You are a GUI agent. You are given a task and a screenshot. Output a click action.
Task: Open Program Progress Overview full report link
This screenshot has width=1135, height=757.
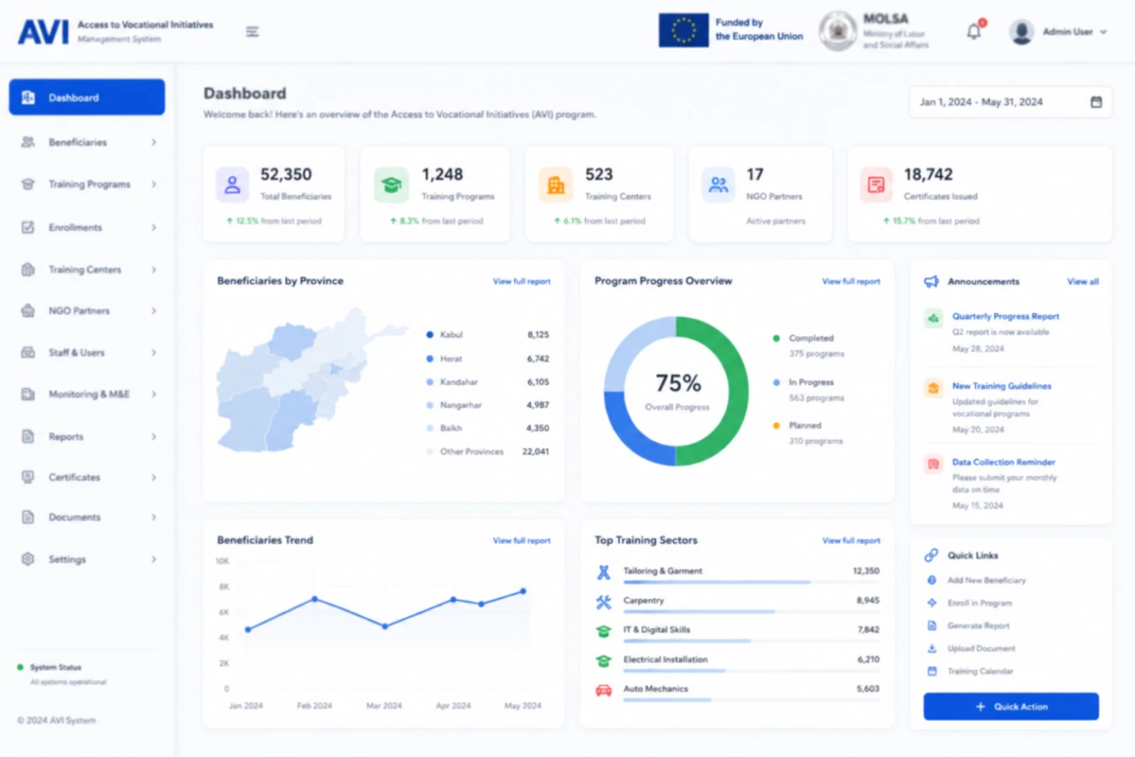click(851, 282)
